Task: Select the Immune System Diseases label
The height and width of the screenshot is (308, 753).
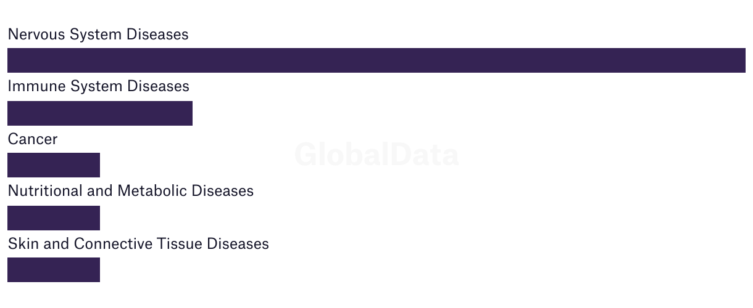Action: point(98,86)
